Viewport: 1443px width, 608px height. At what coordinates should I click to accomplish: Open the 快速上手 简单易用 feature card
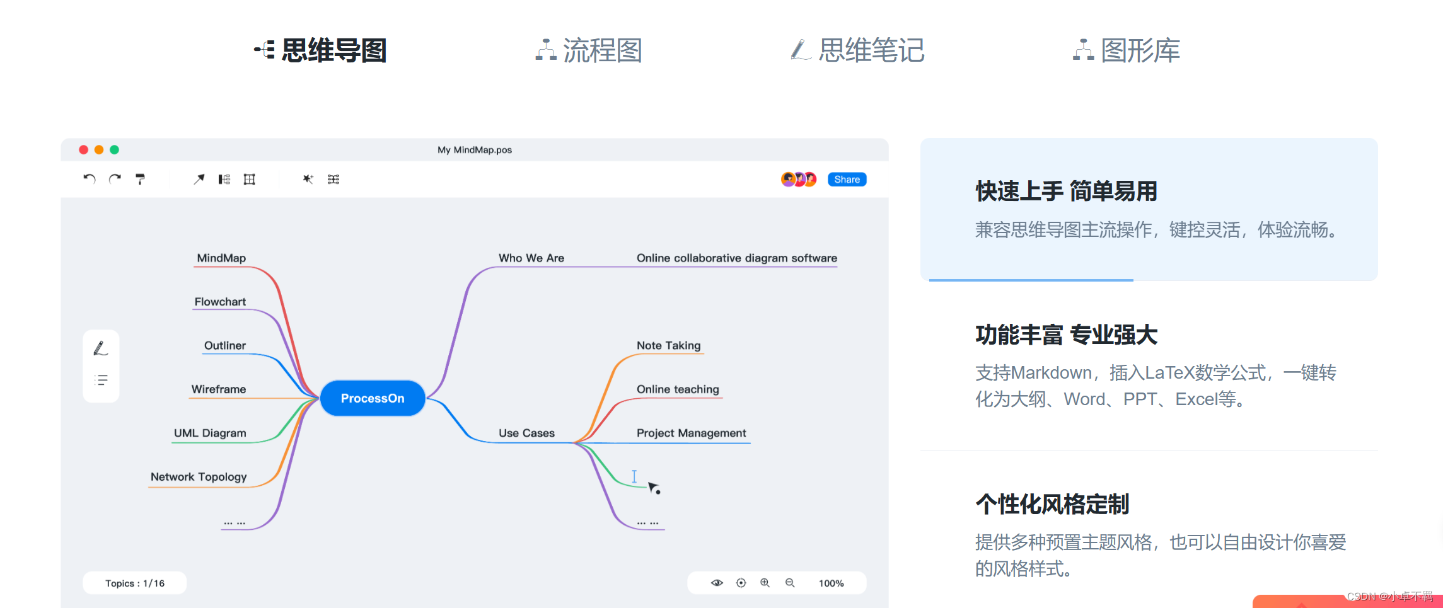pos(1149,209)
